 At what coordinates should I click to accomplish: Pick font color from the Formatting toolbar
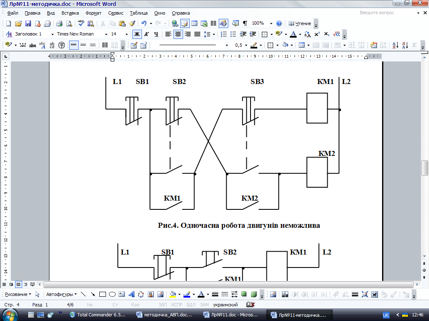[293, 34]
